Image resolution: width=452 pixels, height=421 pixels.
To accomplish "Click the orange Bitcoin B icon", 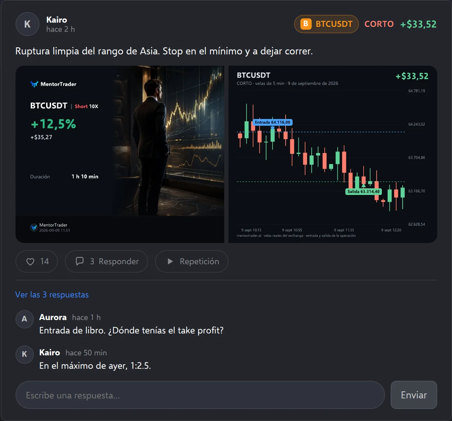I will click(306, 24).
